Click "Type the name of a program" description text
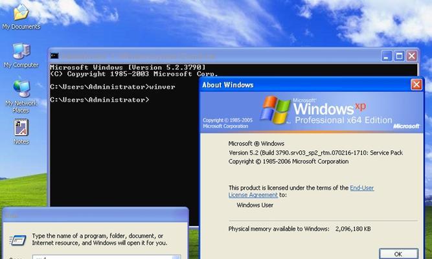Screen dimensions: 432x259 click(100, 240)
